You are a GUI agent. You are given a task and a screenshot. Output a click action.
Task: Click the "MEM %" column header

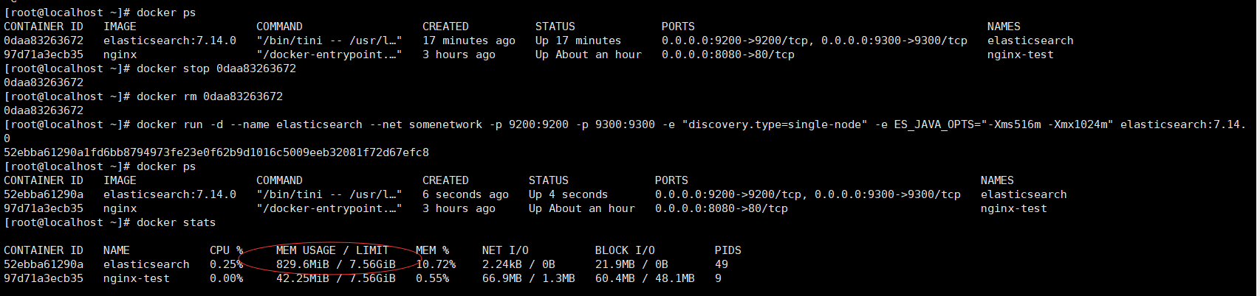pos(432,250)
